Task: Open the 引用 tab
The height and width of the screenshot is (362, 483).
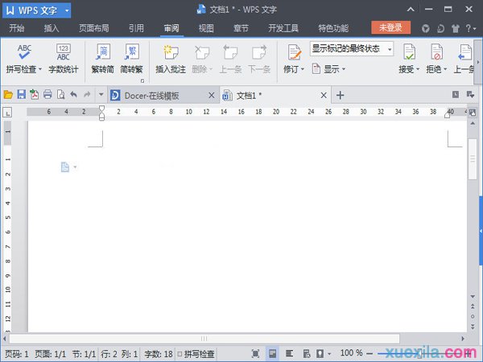Action: [137, 28]
